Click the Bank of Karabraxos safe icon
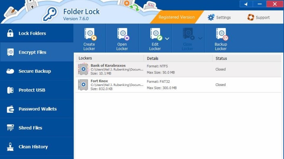 [83, 69]
